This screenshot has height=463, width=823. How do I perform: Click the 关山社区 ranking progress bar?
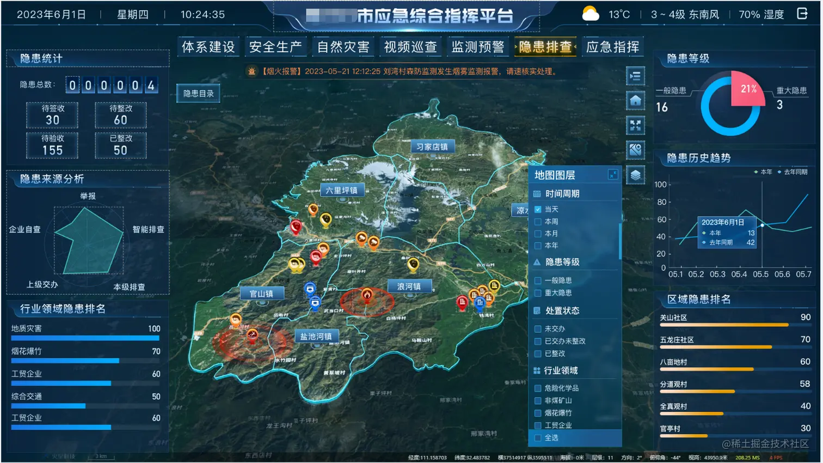coord(735,325)
